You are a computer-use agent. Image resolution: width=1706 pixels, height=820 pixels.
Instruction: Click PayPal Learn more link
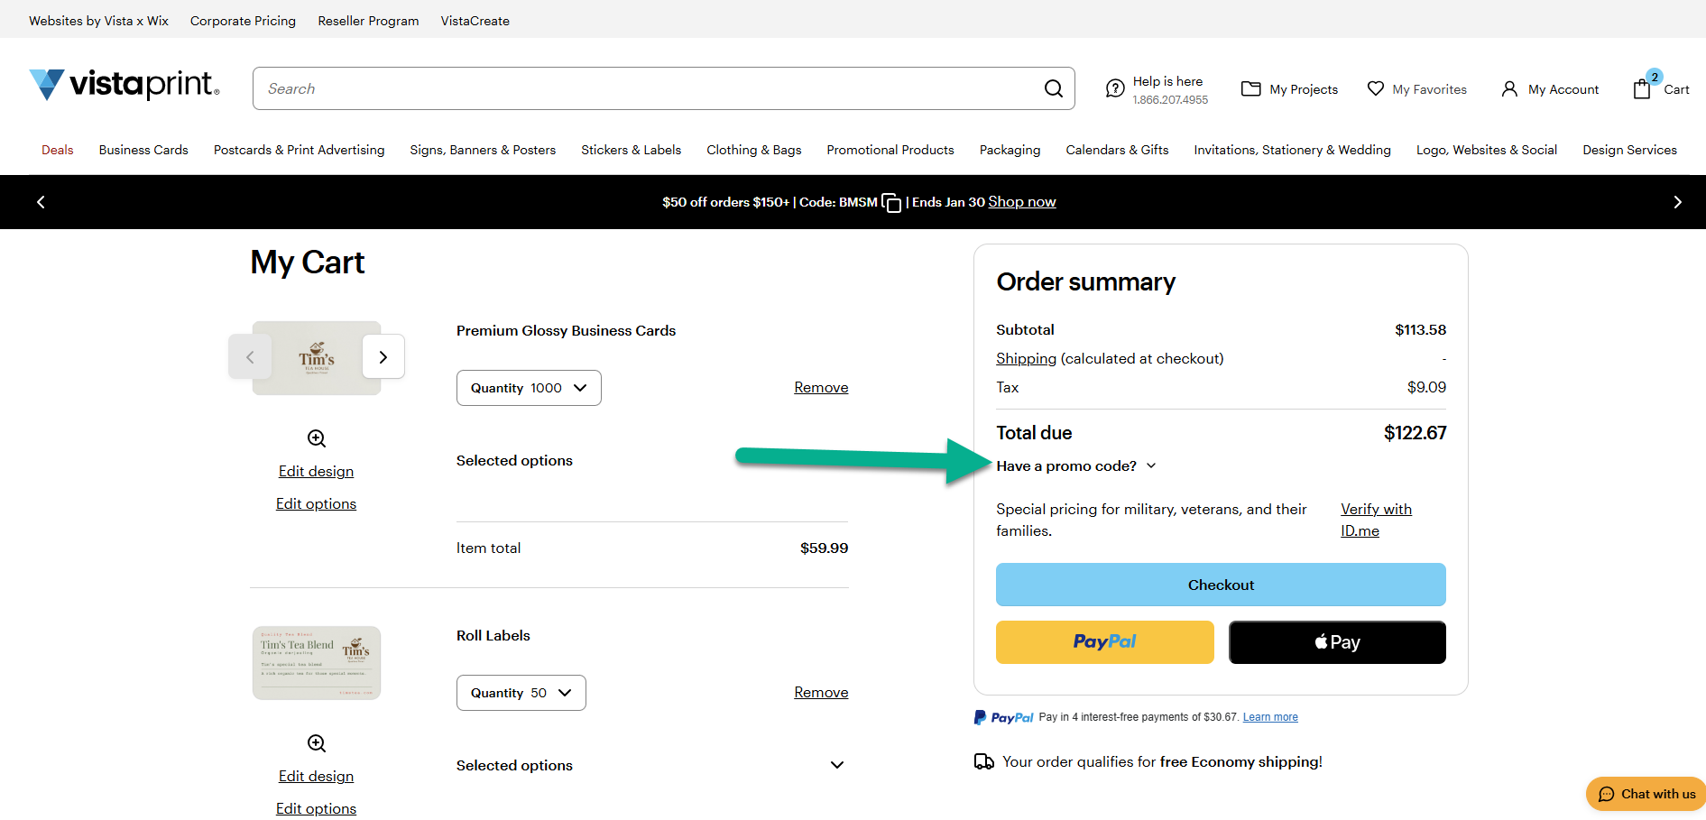tap(1270, 717)
